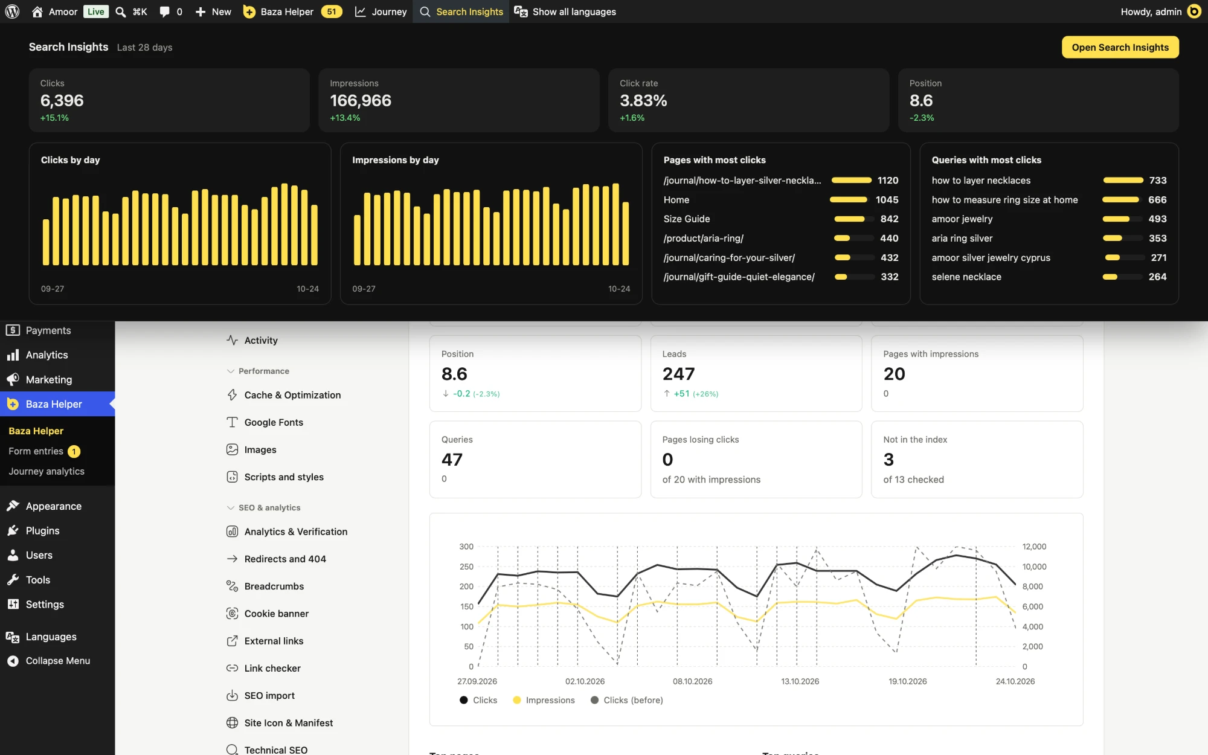Image resolution: width=1208 pixels, height=755 pixels.
Task: Click the Activity pulse icon
Action: click(232, 340)
